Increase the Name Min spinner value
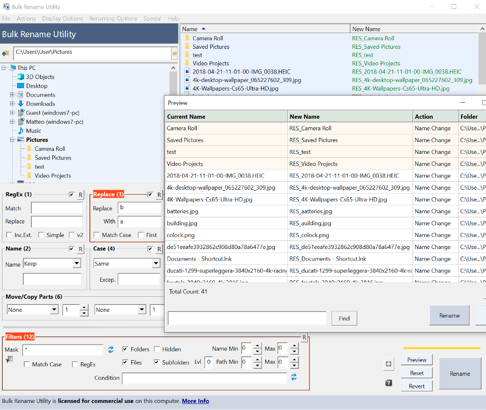486x410 pixels. click(x=257, y=346)
